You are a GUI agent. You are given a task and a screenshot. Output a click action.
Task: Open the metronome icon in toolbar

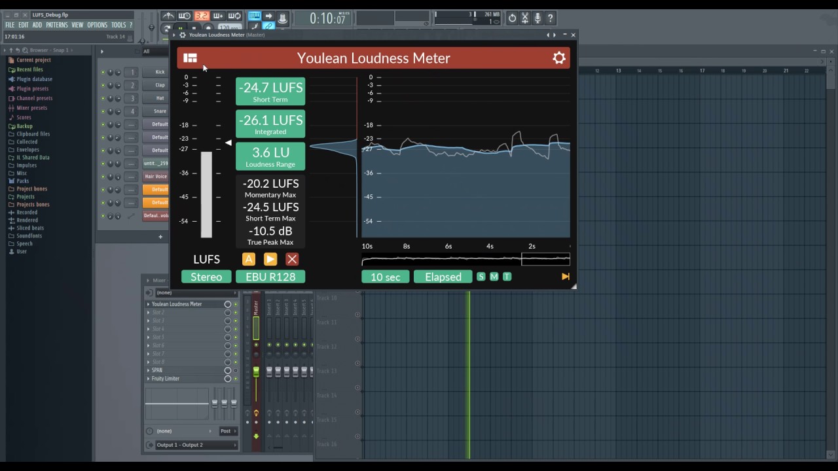pyautogui.click(x=169, y=16)
